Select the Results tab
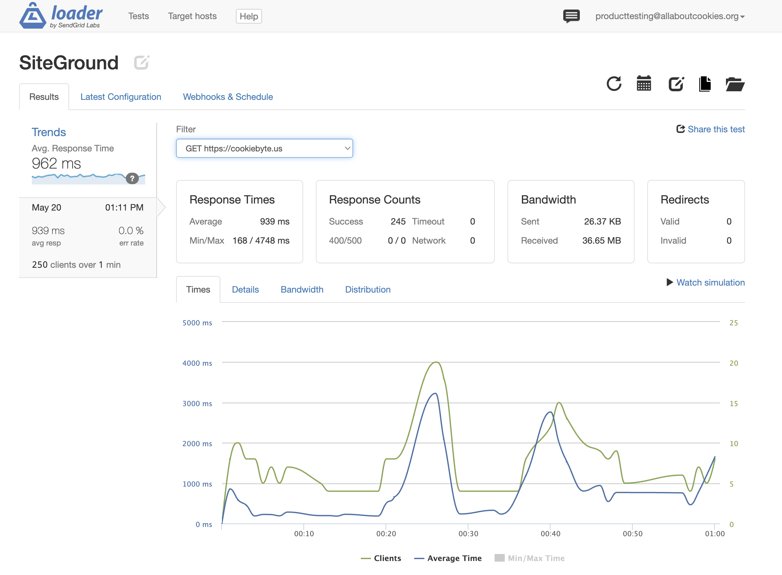Screen dimensions: 782x575 tap(44, 97)
